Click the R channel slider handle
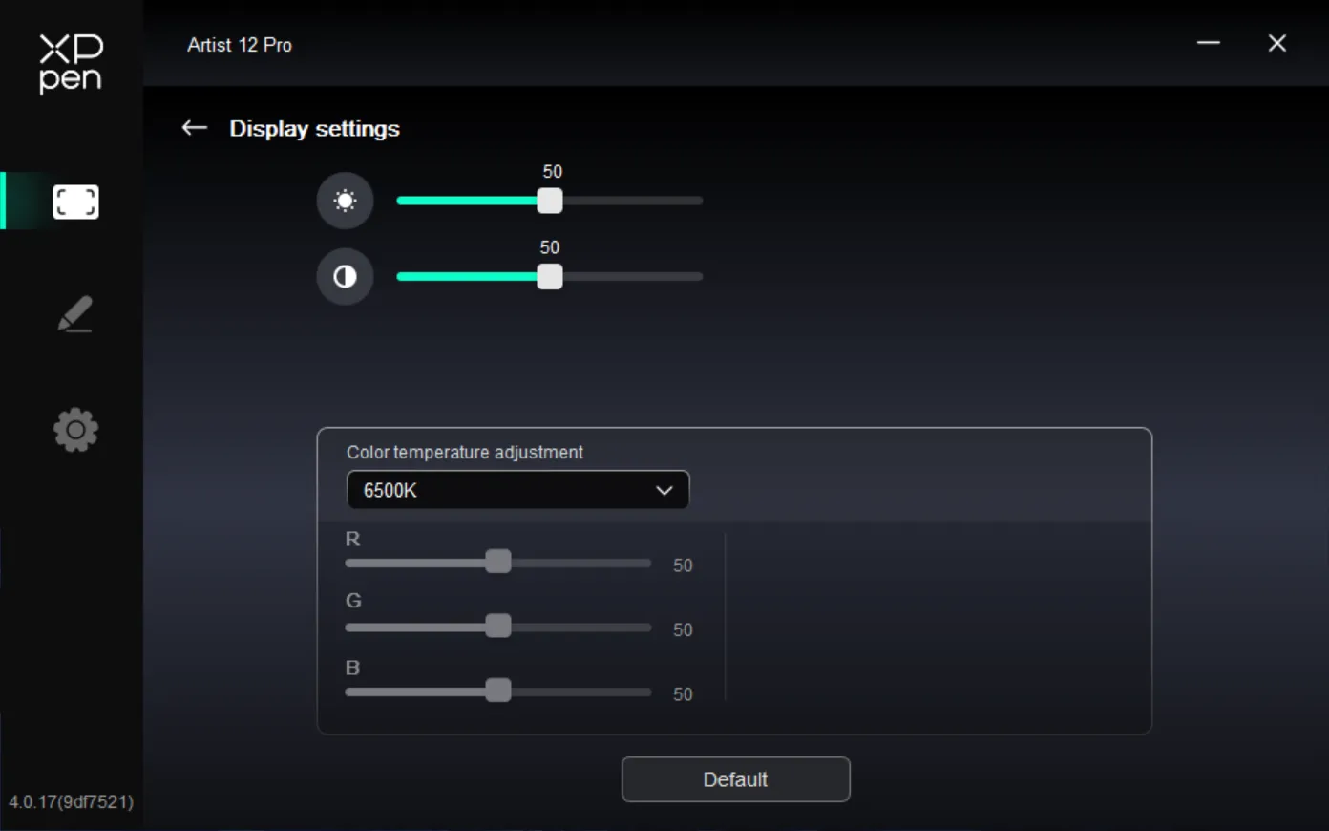 click(498, 562)
